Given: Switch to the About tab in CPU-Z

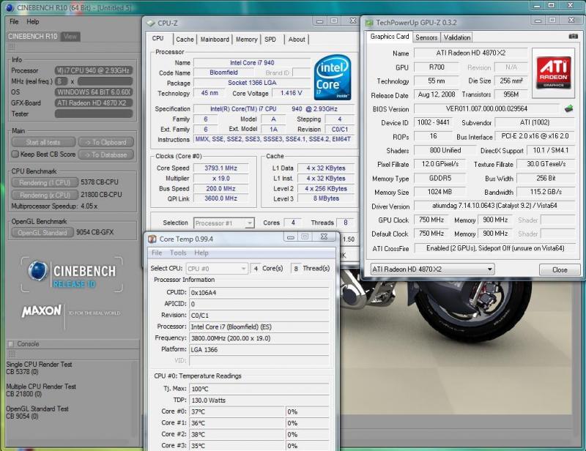Looking at the screenshot, I should click(297, 40).
